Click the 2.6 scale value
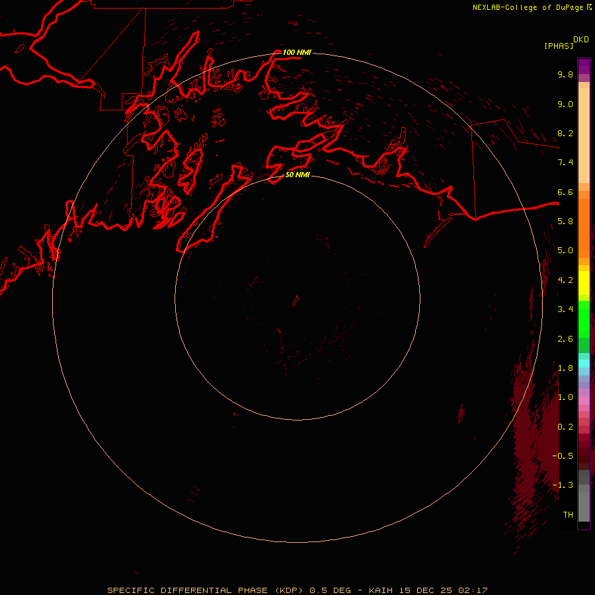 (565, 339)
